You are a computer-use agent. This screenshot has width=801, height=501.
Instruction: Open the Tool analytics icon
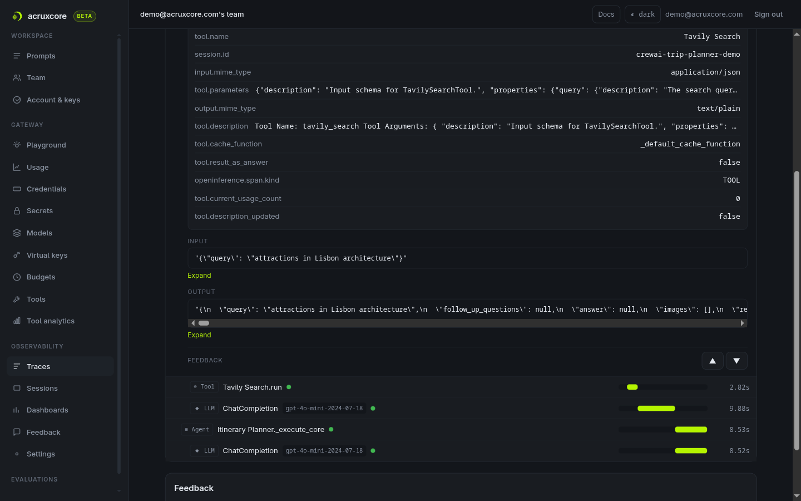point(17,321)
